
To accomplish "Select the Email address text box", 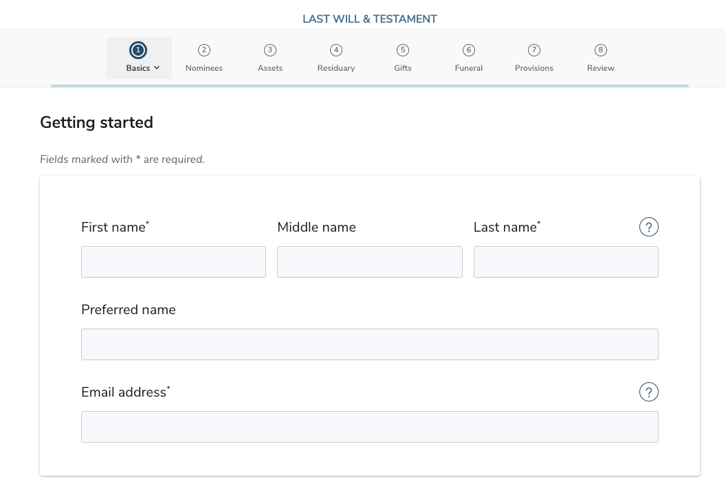I will pyautogui.click(x=370, y=427).
